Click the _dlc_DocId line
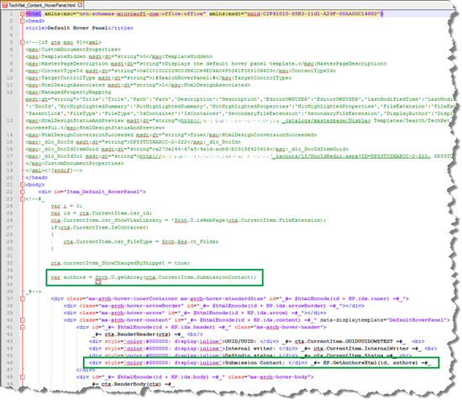This screenshot has width=462, height=400. (134, 142)
